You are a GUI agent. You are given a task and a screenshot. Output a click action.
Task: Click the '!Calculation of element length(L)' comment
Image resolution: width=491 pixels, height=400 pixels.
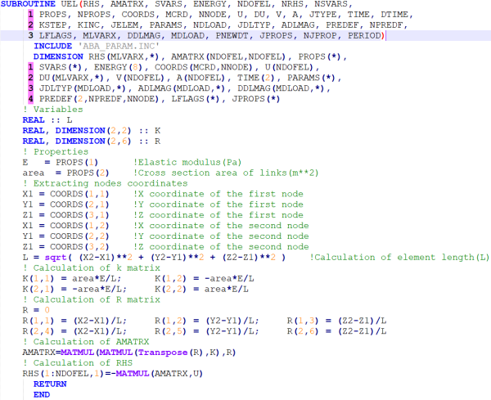(x=399, y=258)
